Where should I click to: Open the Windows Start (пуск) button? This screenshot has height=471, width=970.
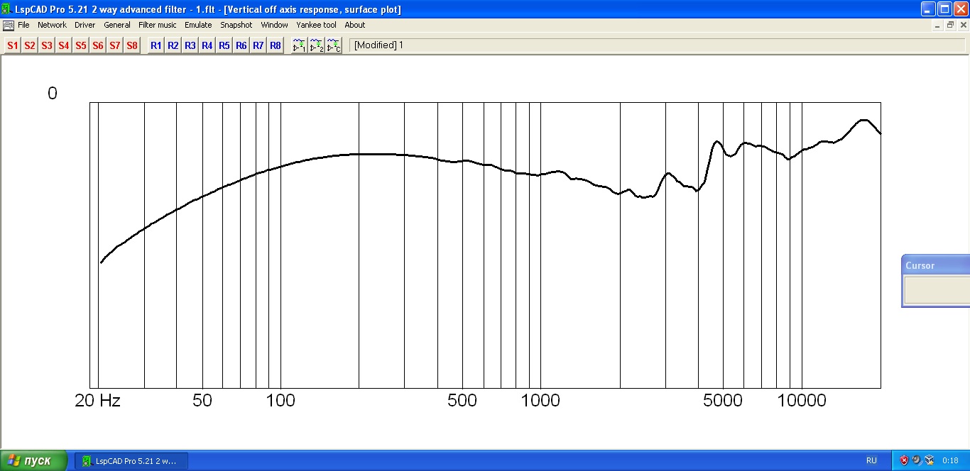click(33, 460)
